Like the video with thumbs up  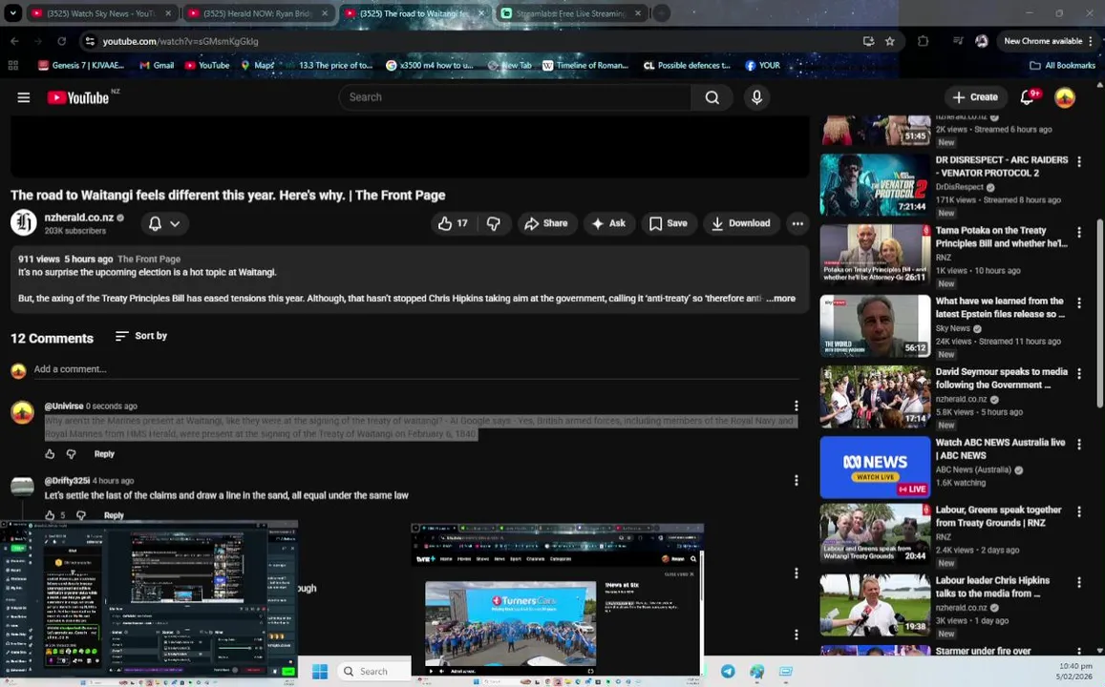tap(453, 223)
